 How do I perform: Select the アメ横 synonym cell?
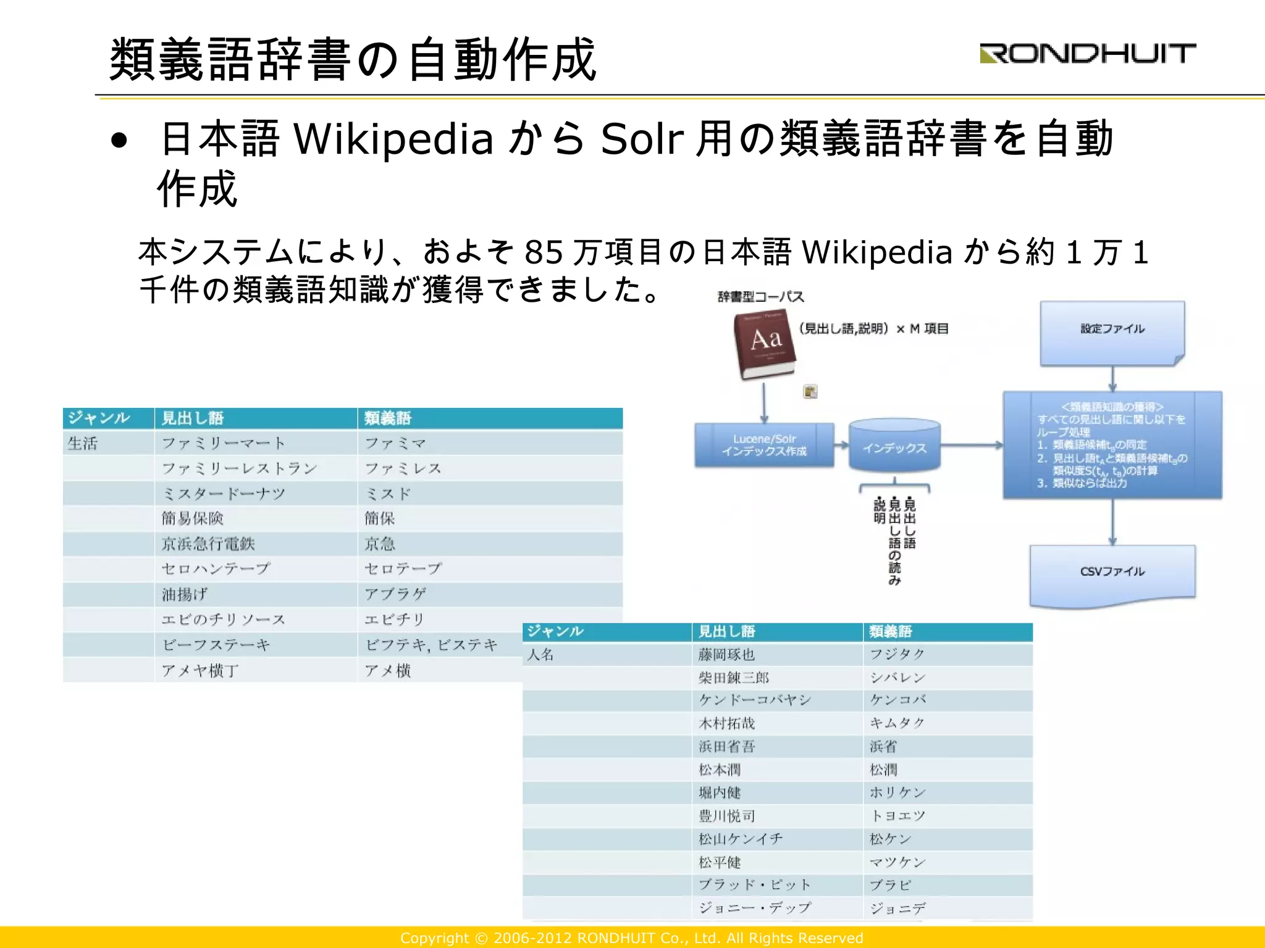(440, 670)
